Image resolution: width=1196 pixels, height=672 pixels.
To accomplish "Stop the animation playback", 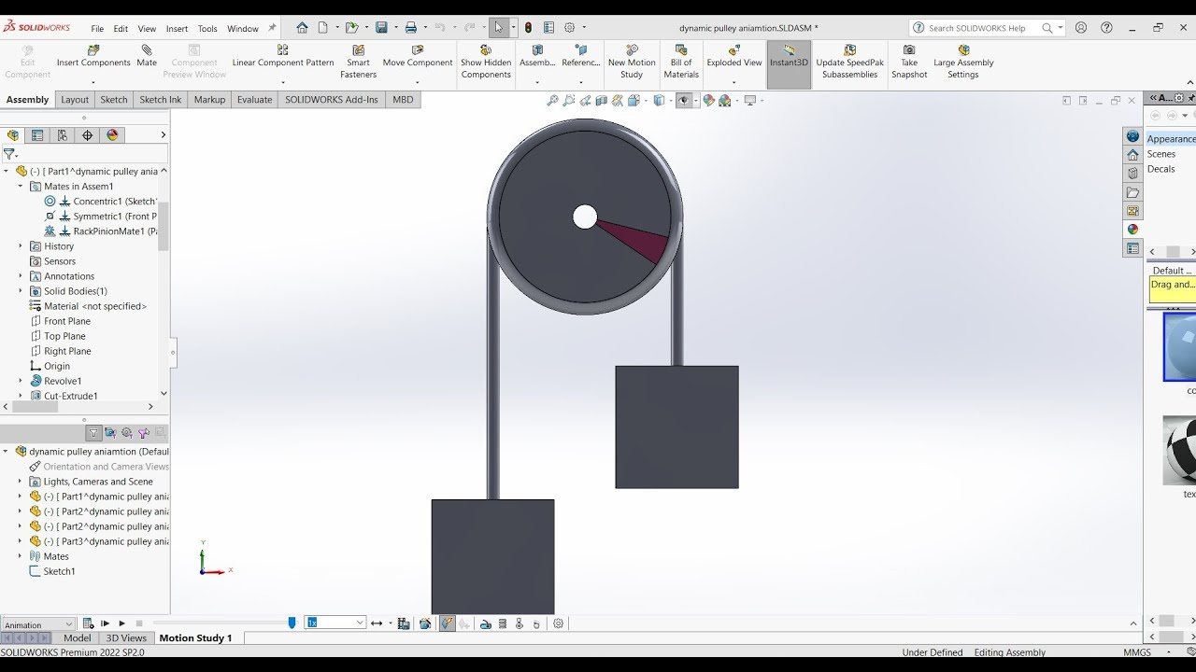I will coord(139,623).
